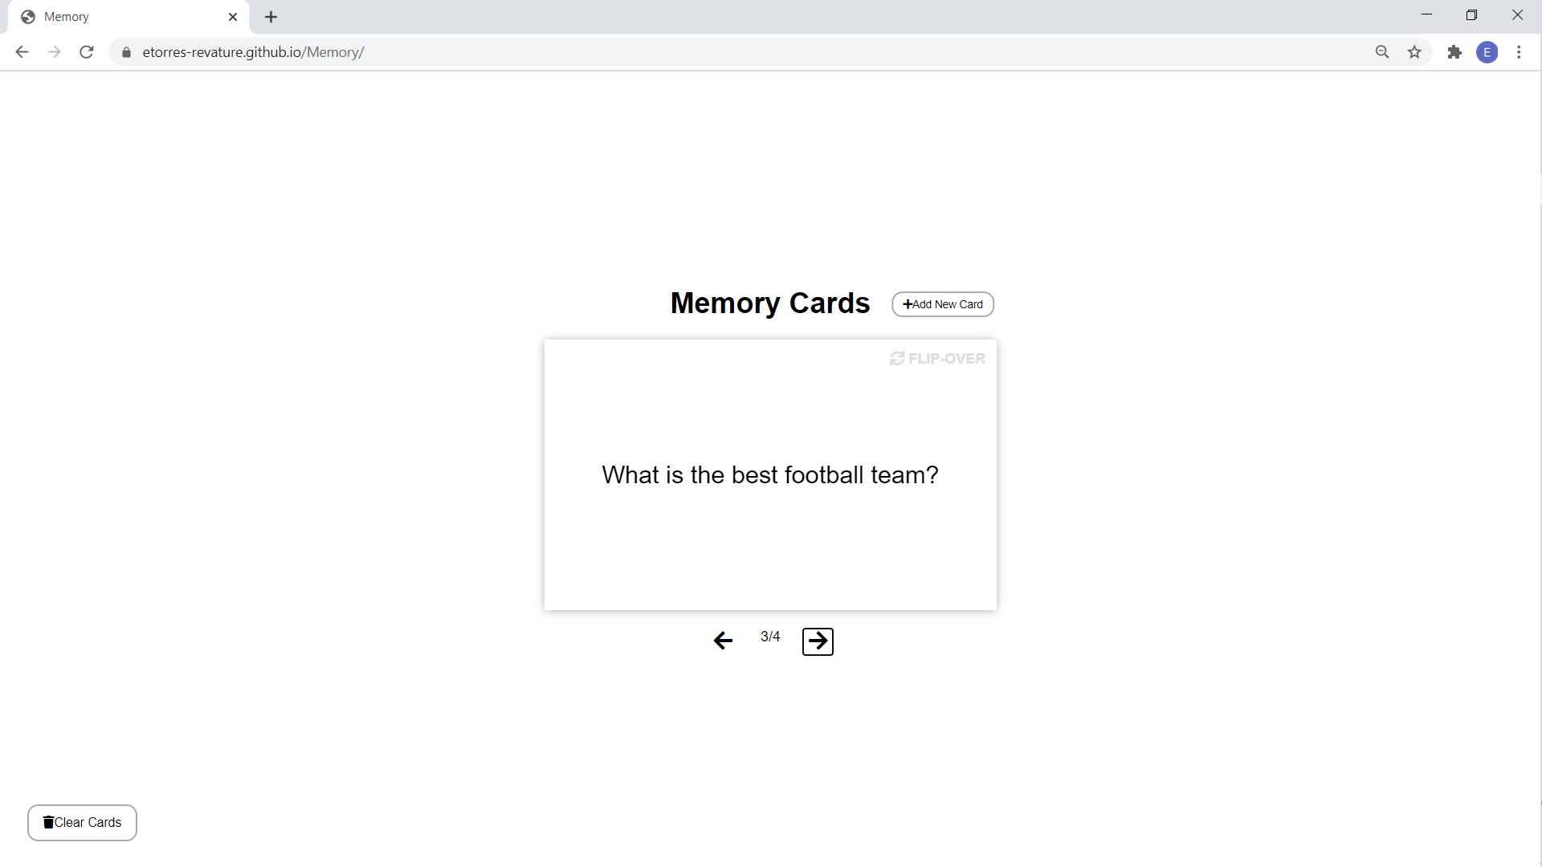Click the refresh icon next to Flip-Over
Screen dimensions: 1542x867
point(898,358)
